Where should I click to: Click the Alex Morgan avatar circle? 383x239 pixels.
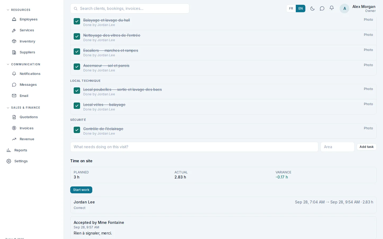[344, 8]
